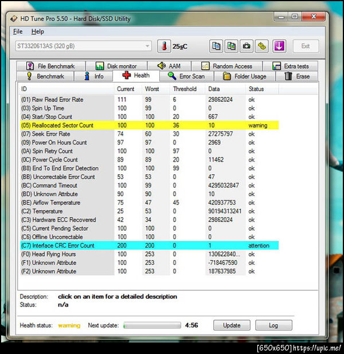
Task: Select the Spin Retry Count row
Action: click(x=150, y=151)
